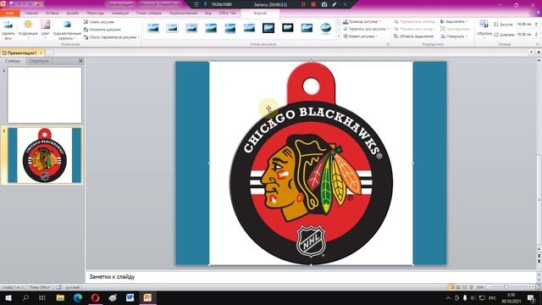Pause the screen recording
This screenshot has height=305, width=542.
coord(303,4)
